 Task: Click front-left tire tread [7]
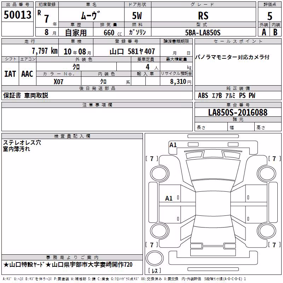click(152, 159)
